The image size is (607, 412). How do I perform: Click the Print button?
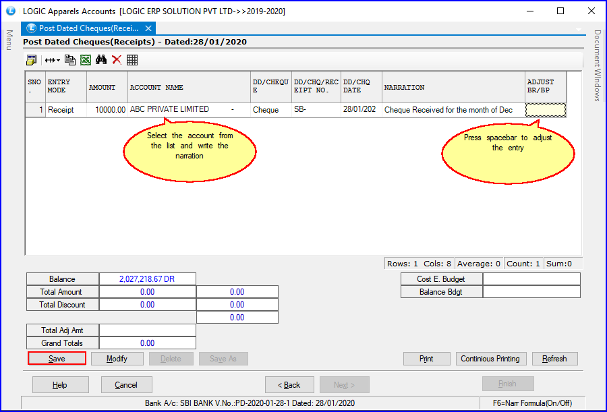pos(427,359)
